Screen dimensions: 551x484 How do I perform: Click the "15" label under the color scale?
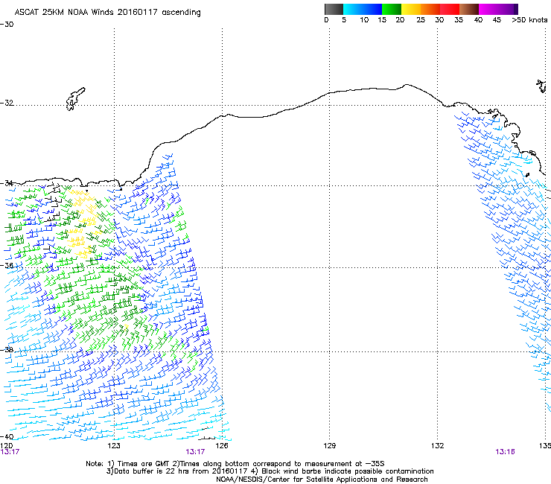[382, 20]
